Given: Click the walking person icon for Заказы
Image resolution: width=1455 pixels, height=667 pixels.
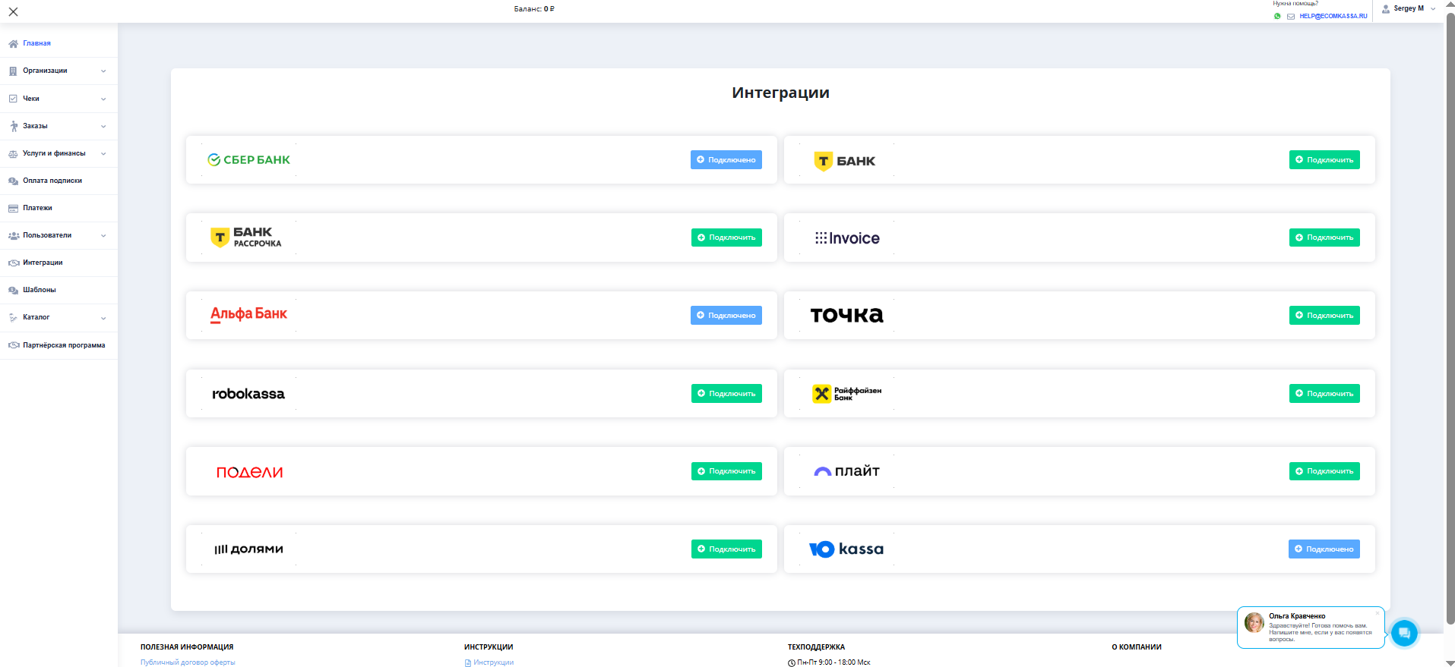Looking at the screenshot, I should 14,126.
